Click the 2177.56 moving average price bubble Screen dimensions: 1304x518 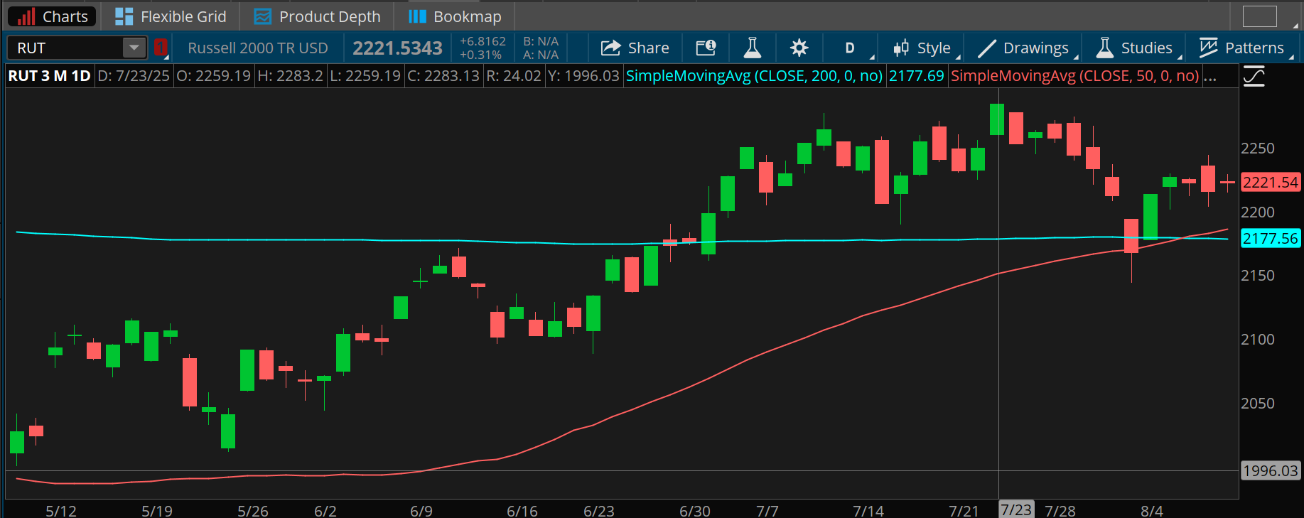pos(1271,239)
